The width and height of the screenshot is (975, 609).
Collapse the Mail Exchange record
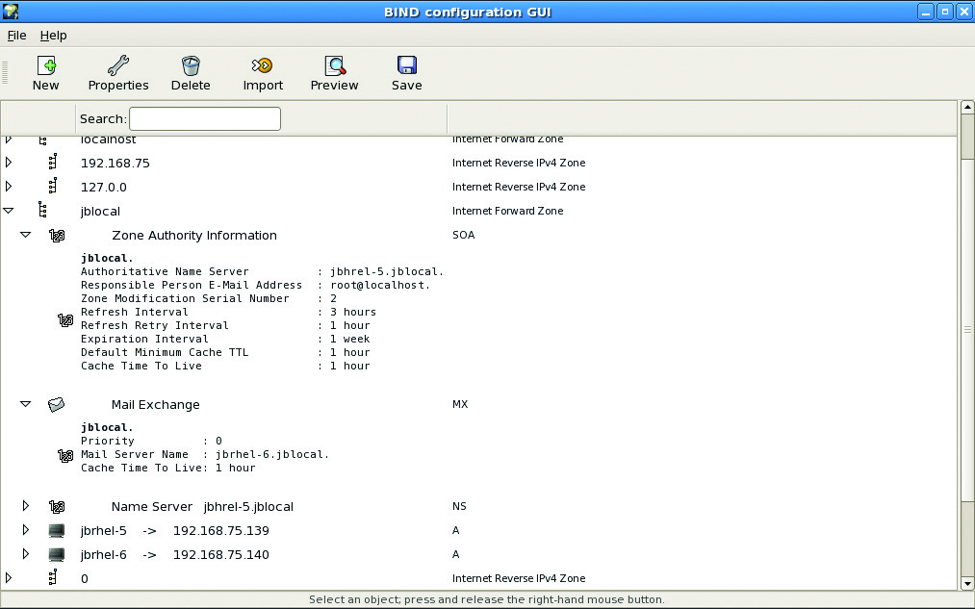pos(26,405)
